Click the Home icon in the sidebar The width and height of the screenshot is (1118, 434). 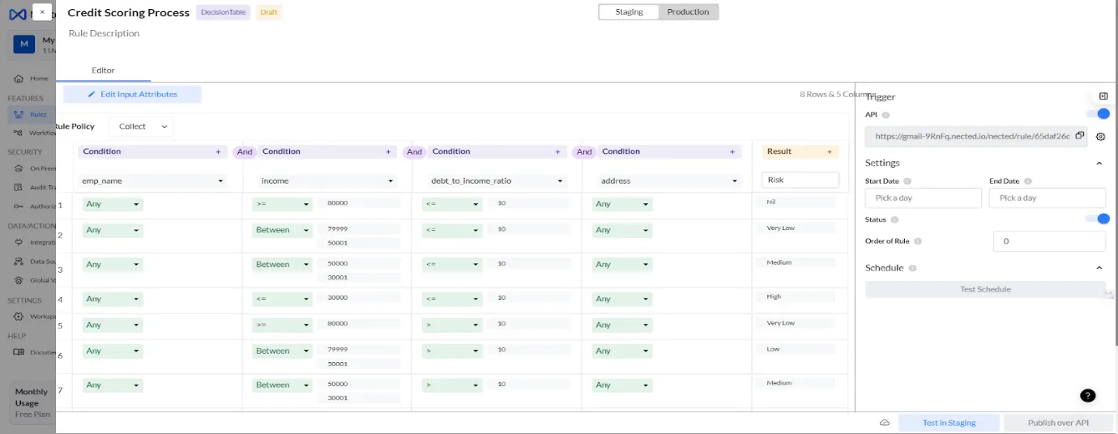tap(19, 79)
